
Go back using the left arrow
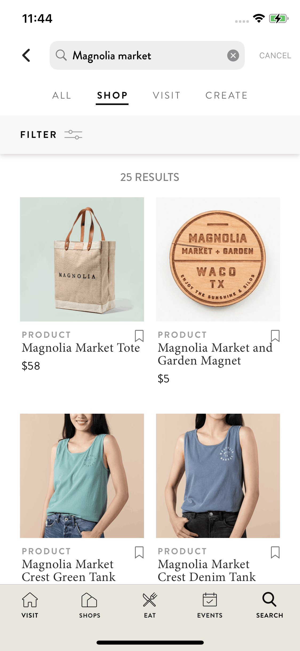[x=26, y=55]
